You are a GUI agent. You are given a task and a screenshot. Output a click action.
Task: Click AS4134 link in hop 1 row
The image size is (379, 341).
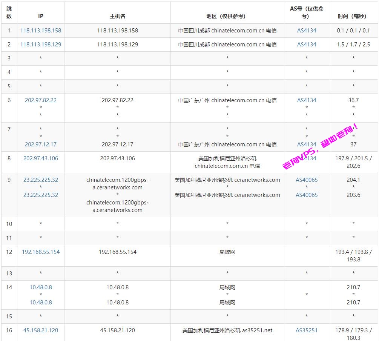(x=307, y=31)
